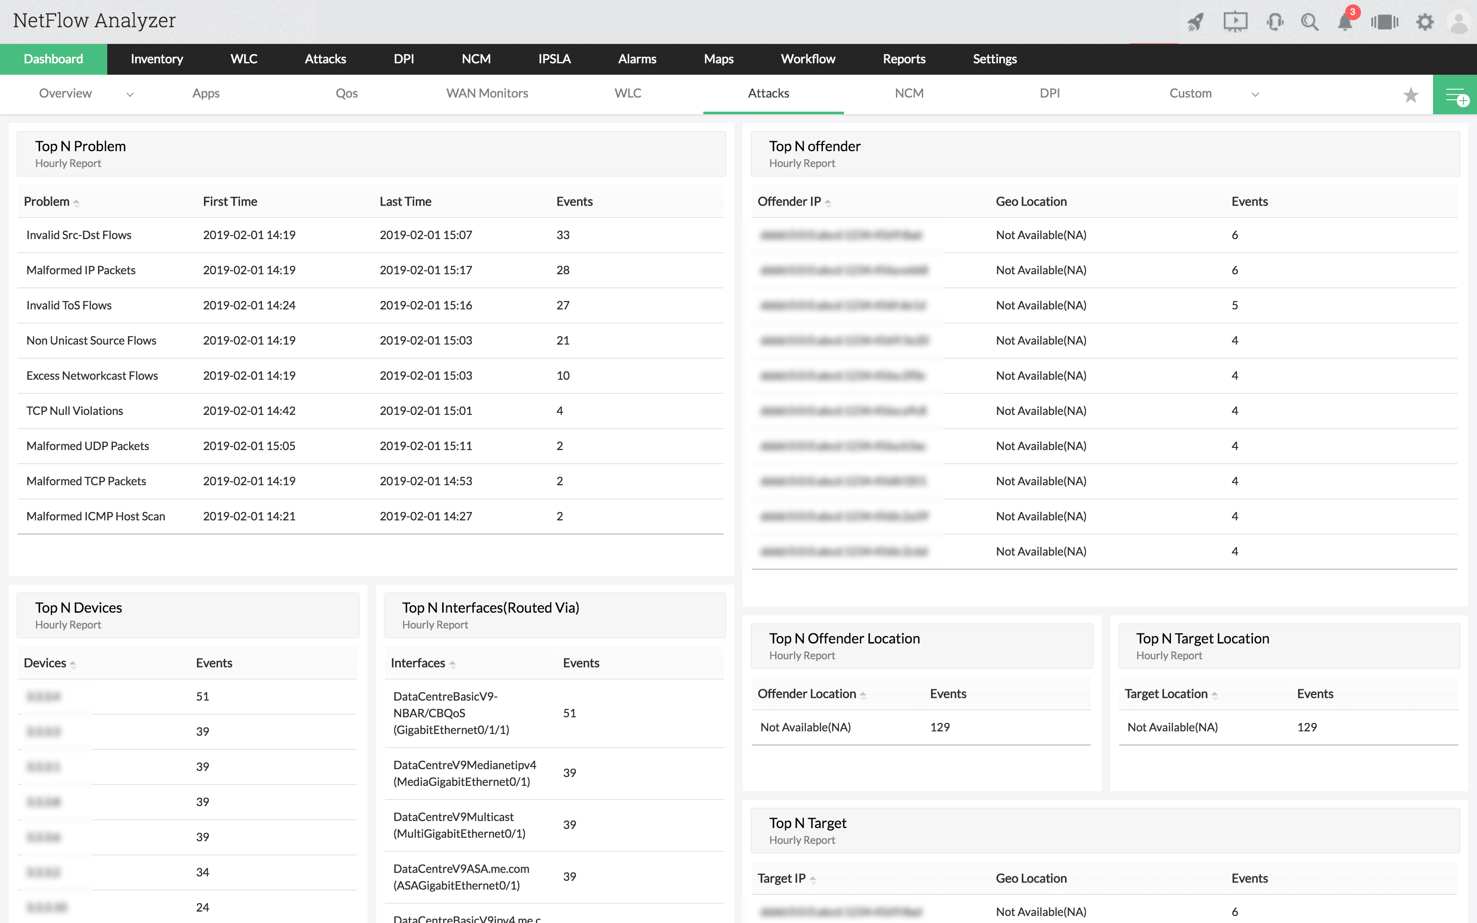The width and height of the screenshot is (1477, 923).
Task: Expand the Custom dashboard dropdown chevron
Action: 1255,94
